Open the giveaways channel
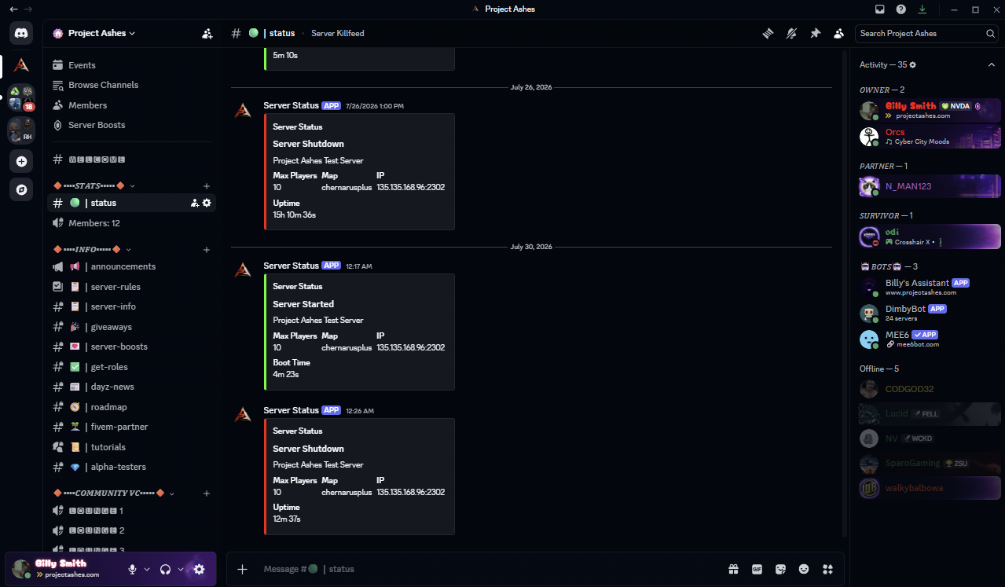 [131, 327]
